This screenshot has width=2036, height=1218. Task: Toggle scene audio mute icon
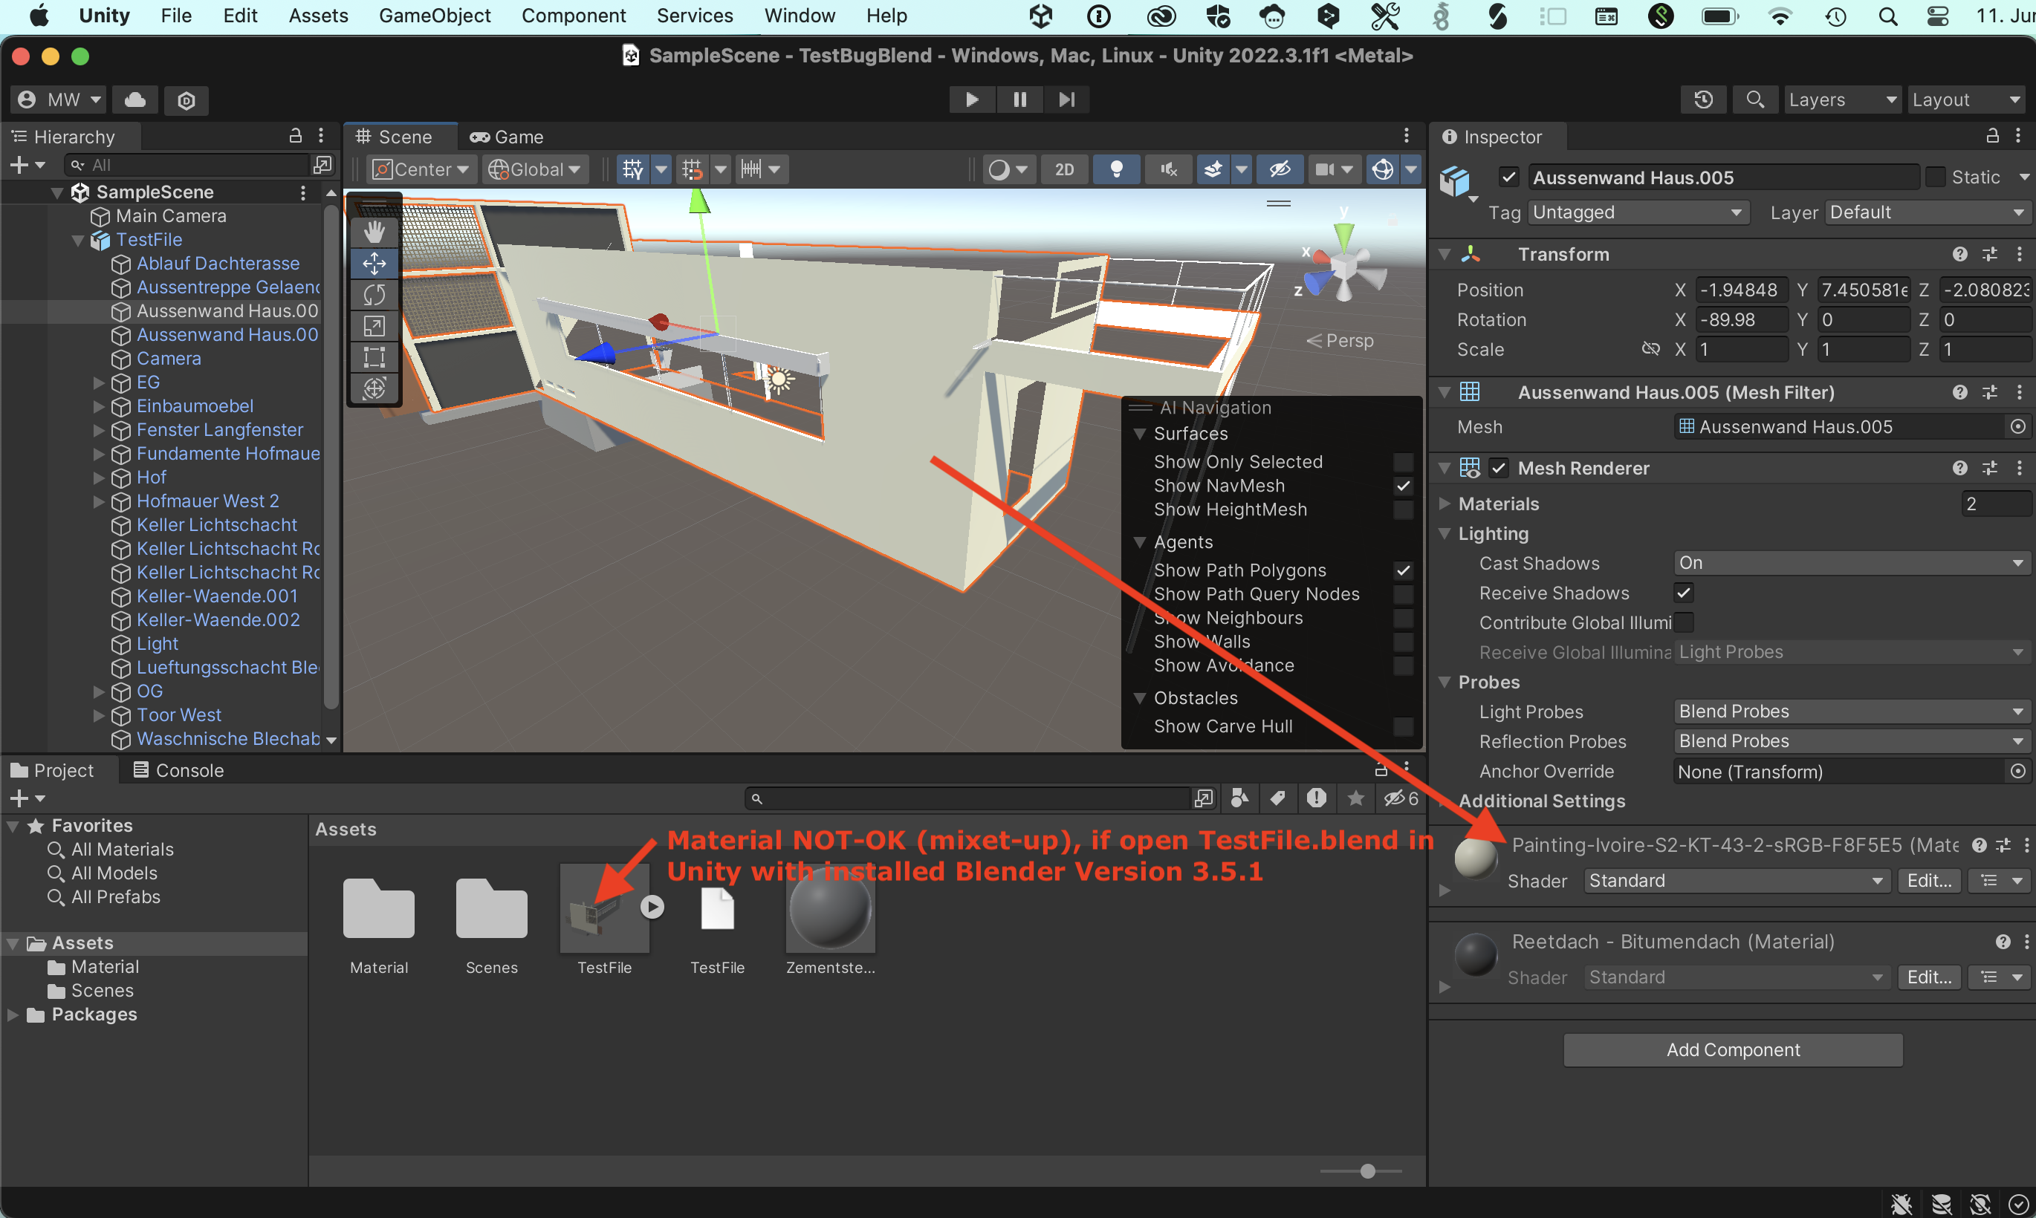click(1168, 170)
